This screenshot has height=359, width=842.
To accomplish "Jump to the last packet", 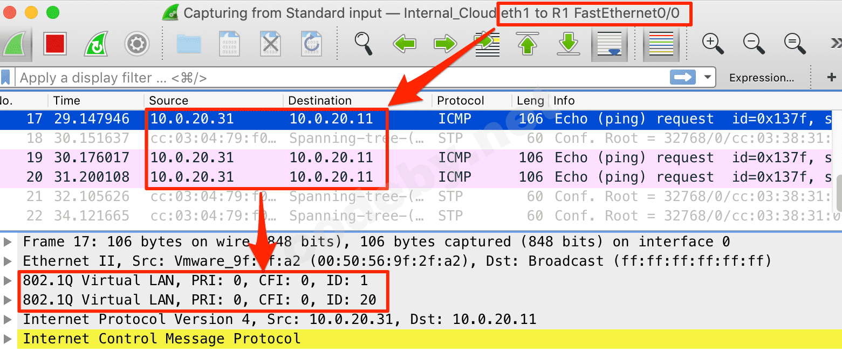I will (x=567, y=44).
